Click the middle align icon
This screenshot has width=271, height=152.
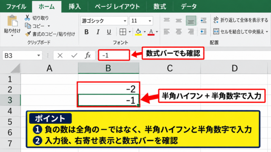pyautogui.click(x=179, y=21)
